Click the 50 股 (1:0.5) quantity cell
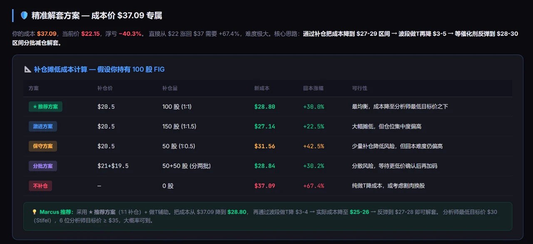This screenshot has width=533, height=244. tap(179, 146)
